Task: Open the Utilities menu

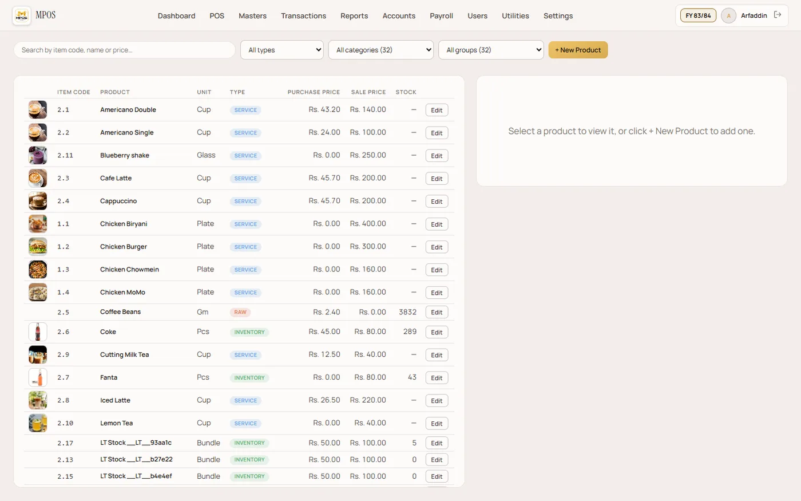Action: pyautogui.click(x=516, y=15)
